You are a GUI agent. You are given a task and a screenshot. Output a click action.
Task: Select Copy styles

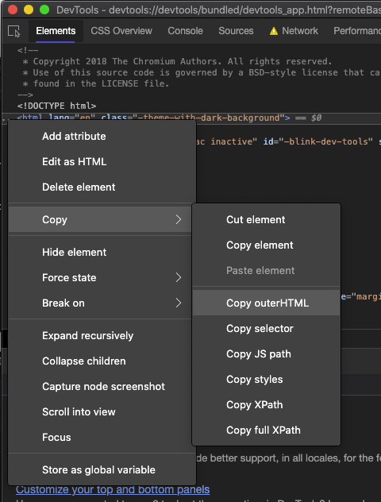[266, 380]
